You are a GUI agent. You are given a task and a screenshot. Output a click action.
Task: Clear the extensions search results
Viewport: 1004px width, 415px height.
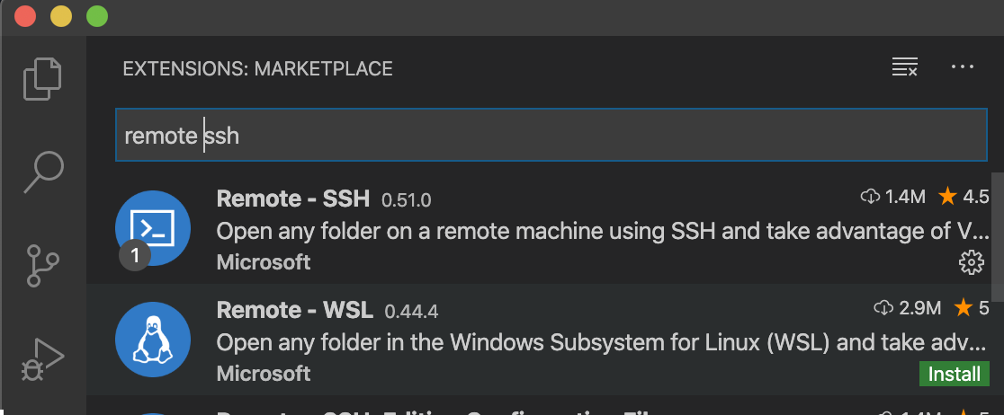904,67
